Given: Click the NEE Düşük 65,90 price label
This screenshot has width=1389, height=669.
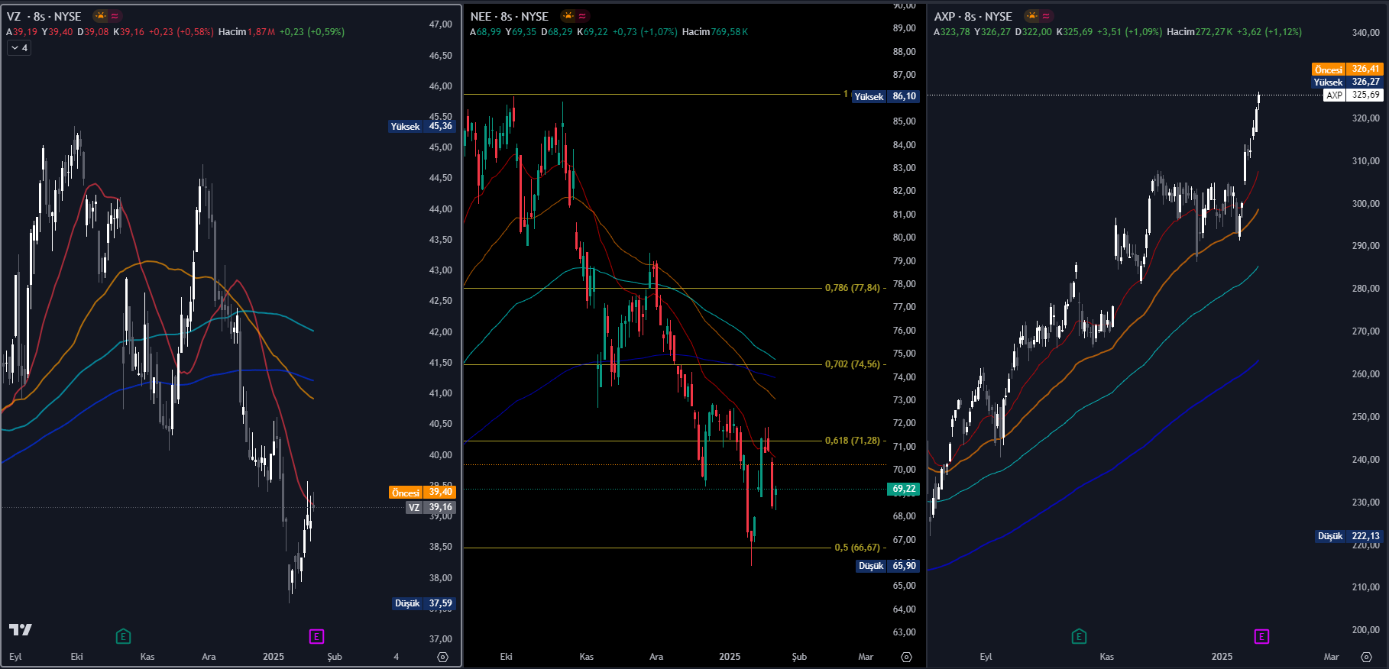Looking at the screenshot, I should tap(888, 566).
